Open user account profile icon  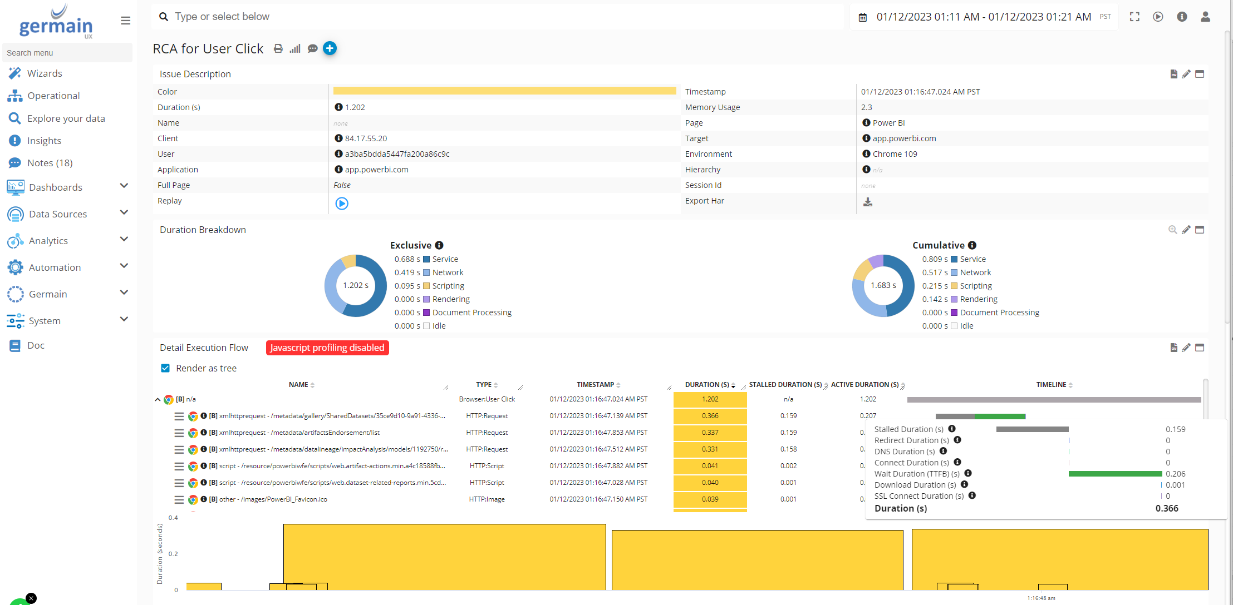[1205, 17]
